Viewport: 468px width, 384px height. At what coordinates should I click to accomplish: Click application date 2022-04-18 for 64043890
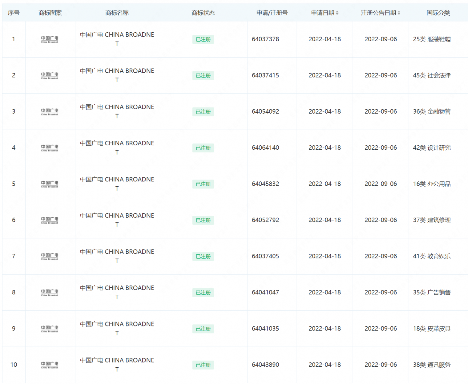(325, 364)
